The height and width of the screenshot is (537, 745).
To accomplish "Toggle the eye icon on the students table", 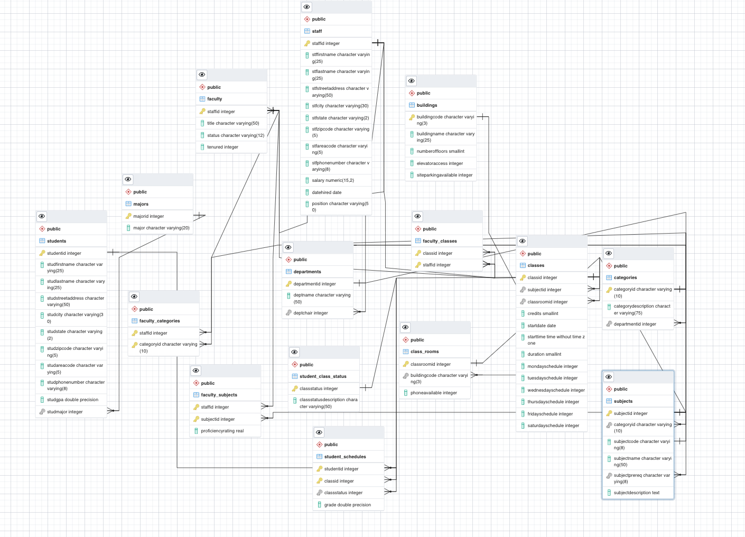I will [x=42, y=216].
